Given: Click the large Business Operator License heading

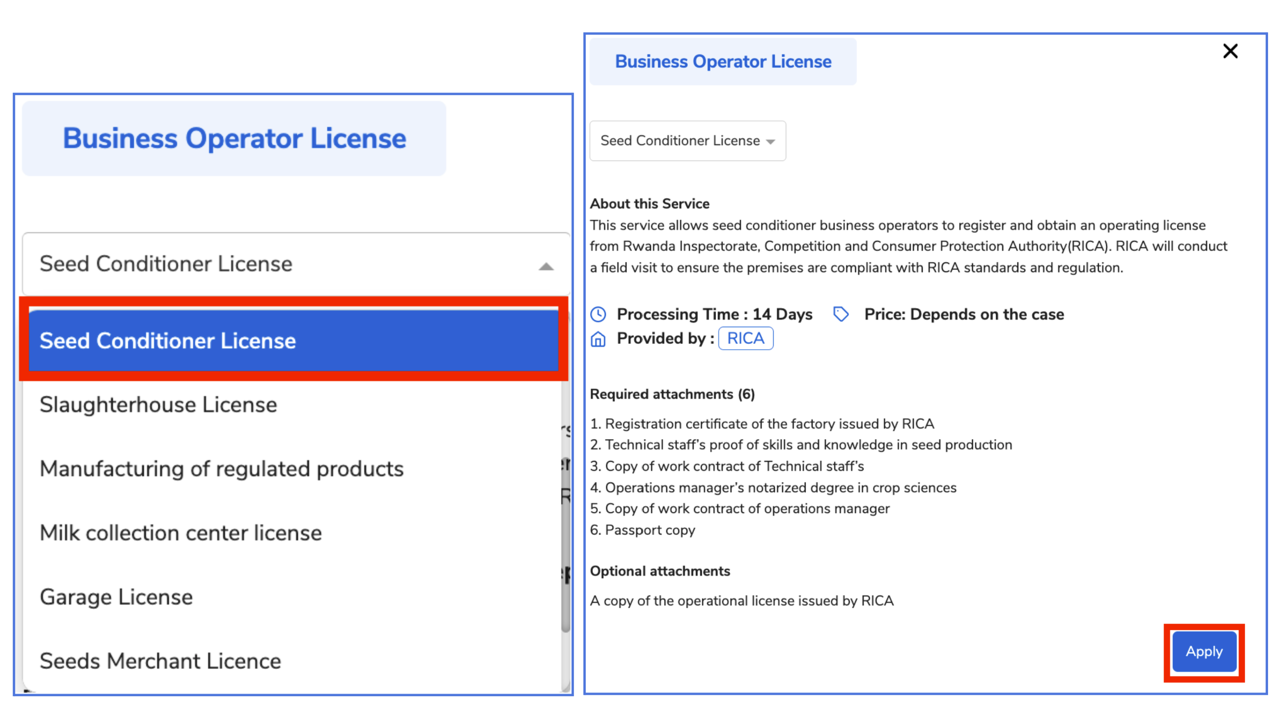Looking at the screenshot, I should 234,138.
